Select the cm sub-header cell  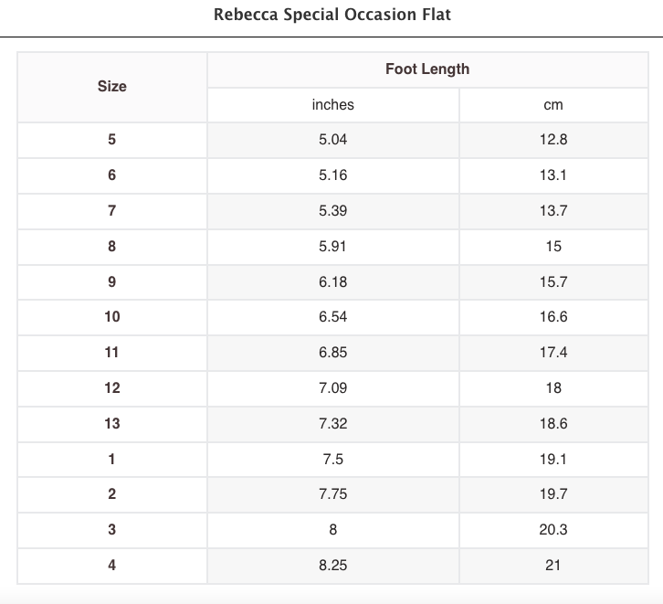click(552, 105)
